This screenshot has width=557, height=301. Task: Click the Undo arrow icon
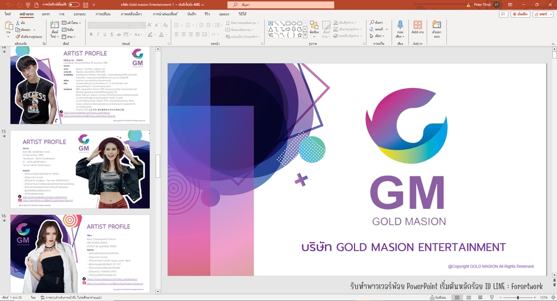pos(9,5)
